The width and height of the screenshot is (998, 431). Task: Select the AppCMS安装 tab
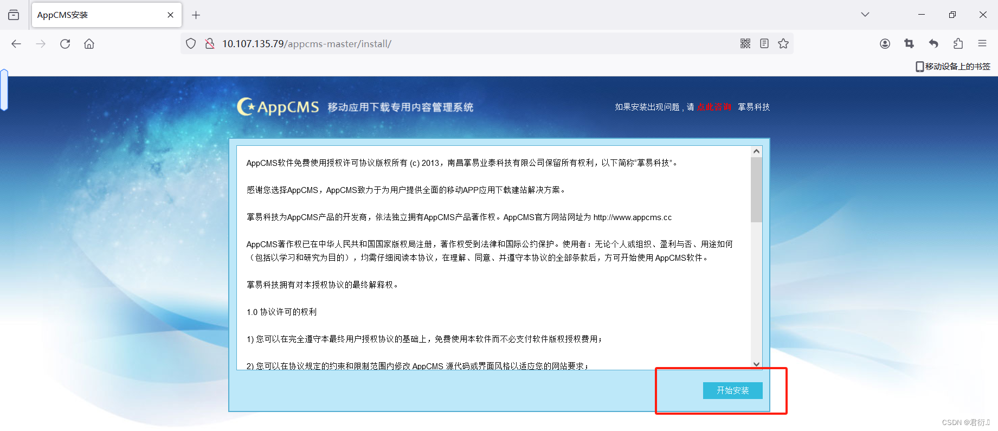(x=107, y=15)
